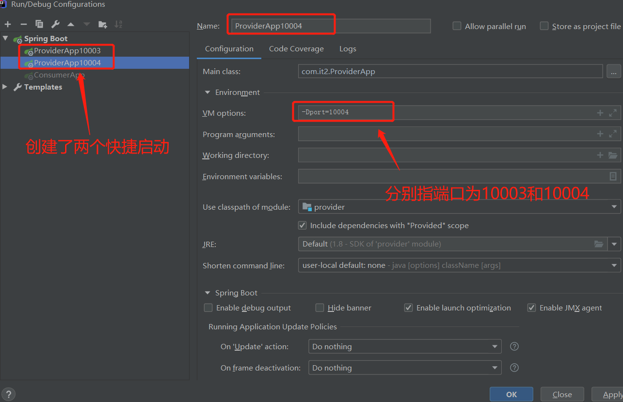Screen dimensions: 623x402
Task: Add macro to VM options field
Action: 600,113
